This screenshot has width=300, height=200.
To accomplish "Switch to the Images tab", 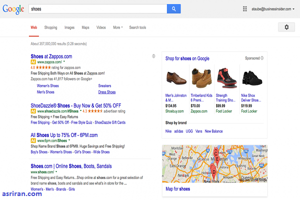I will coord(69,27).
